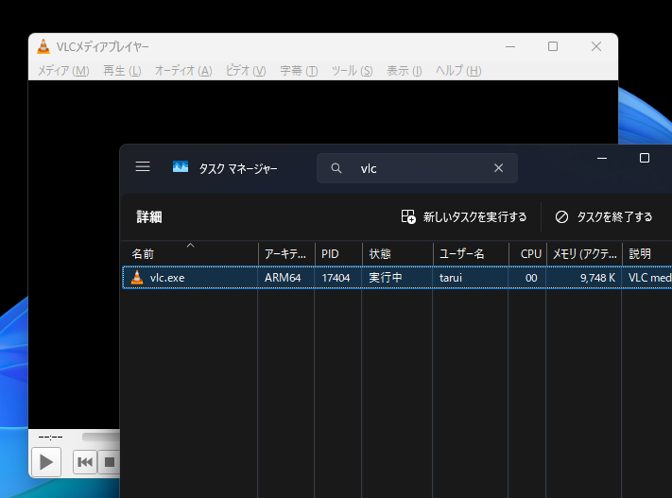This screenshot has width=672, height=498.
Task: Click the 実行中 status cell
Action: pyautogui.click(x=386, y=278)
